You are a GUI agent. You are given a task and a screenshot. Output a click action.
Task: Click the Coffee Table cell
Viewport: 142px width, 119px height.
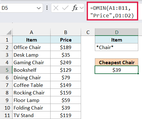pos(31,85)
